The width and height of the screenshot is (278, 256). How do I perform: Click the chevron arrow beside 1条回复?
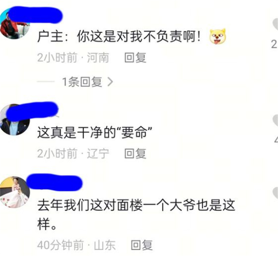click(110, 82)
